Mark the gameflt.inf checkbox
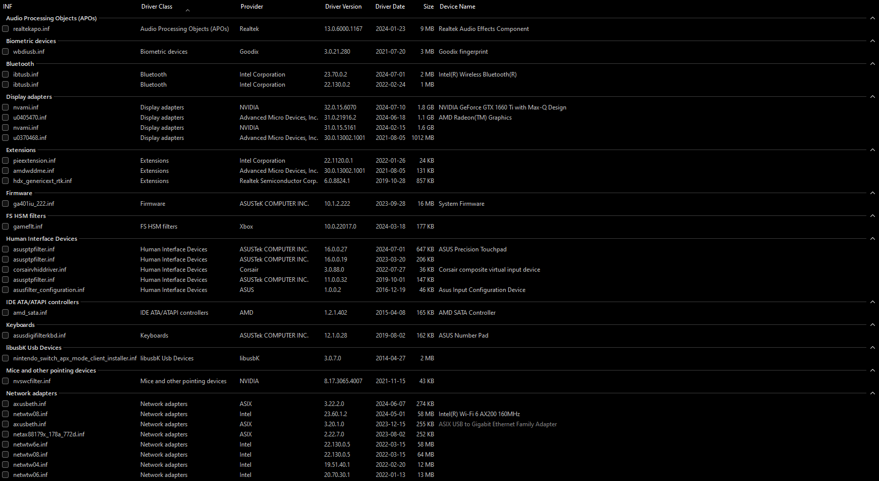The width and height of the screenshot is (879, 481). pos(6,227)
